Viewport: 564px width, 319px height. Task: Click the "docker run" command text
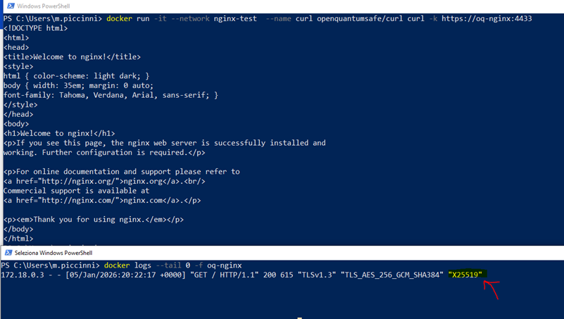pyautogui.click(x=130, y=18)
